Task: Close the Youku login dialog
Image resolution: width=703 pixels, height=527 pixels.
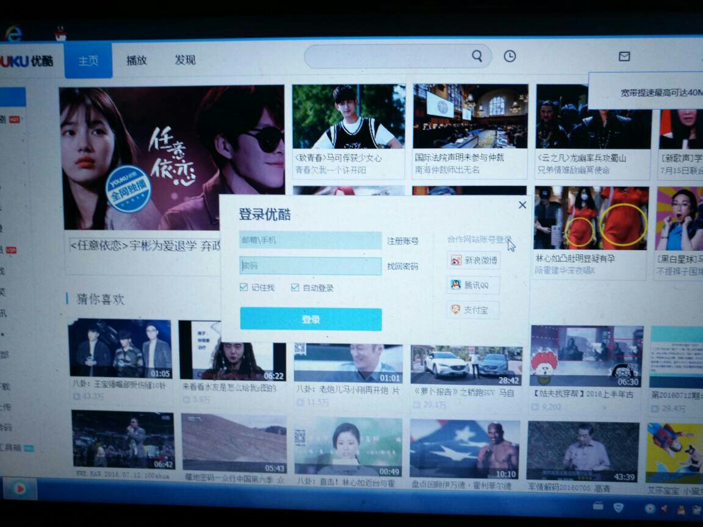Action: pos(522,205)
